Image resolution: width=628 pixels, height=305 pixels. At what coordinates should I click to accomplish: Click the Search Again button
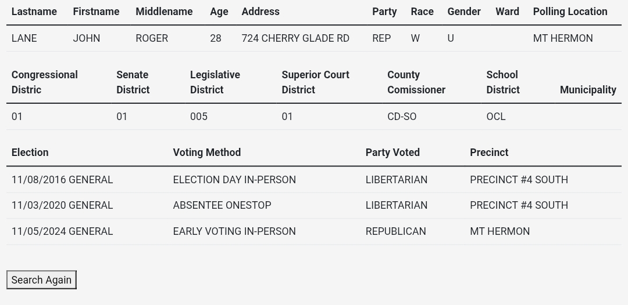41,279
